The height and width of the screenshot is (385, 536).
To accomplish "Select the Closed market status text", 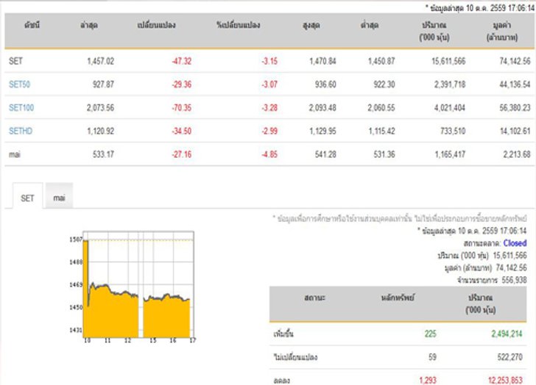I will click(515, 243).
